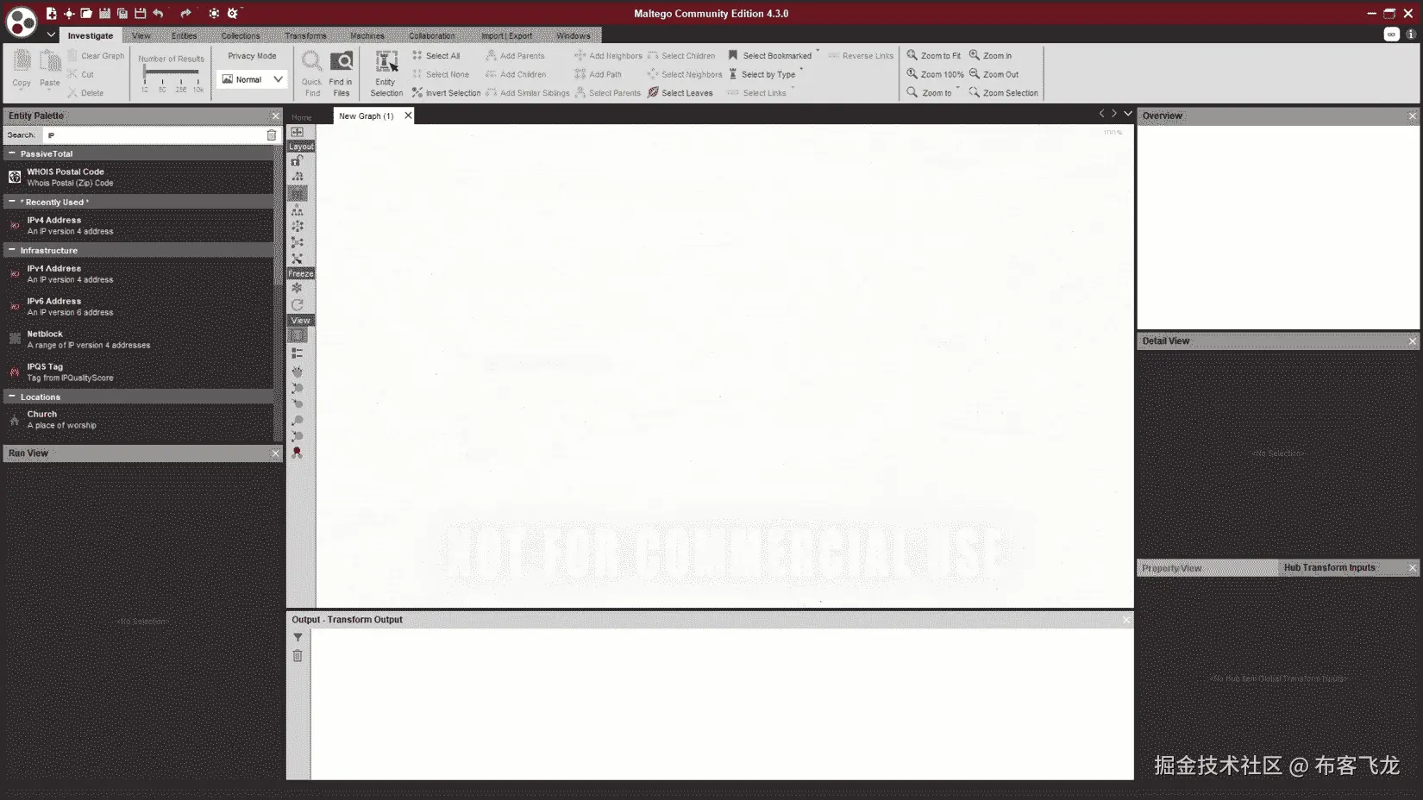Click Zoom to Fit
This screenshot has height=800, width=1423.
coord(933,55)
